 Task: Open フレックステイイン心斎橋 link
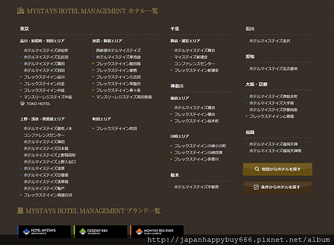pyautogui.click(x=272, y=116)
